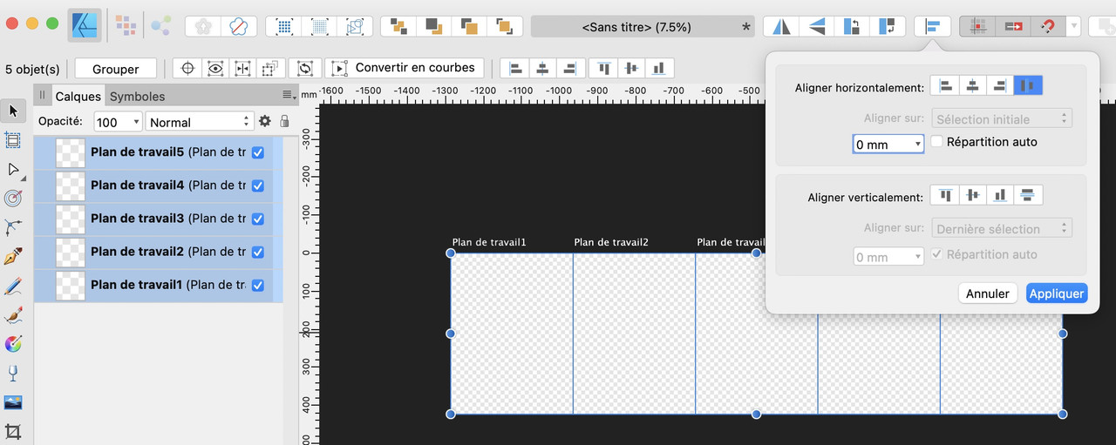Image resolution: width=1116 pixels, height=445 pixels.
Task: Select the Node tool
Action: point(13,169)
